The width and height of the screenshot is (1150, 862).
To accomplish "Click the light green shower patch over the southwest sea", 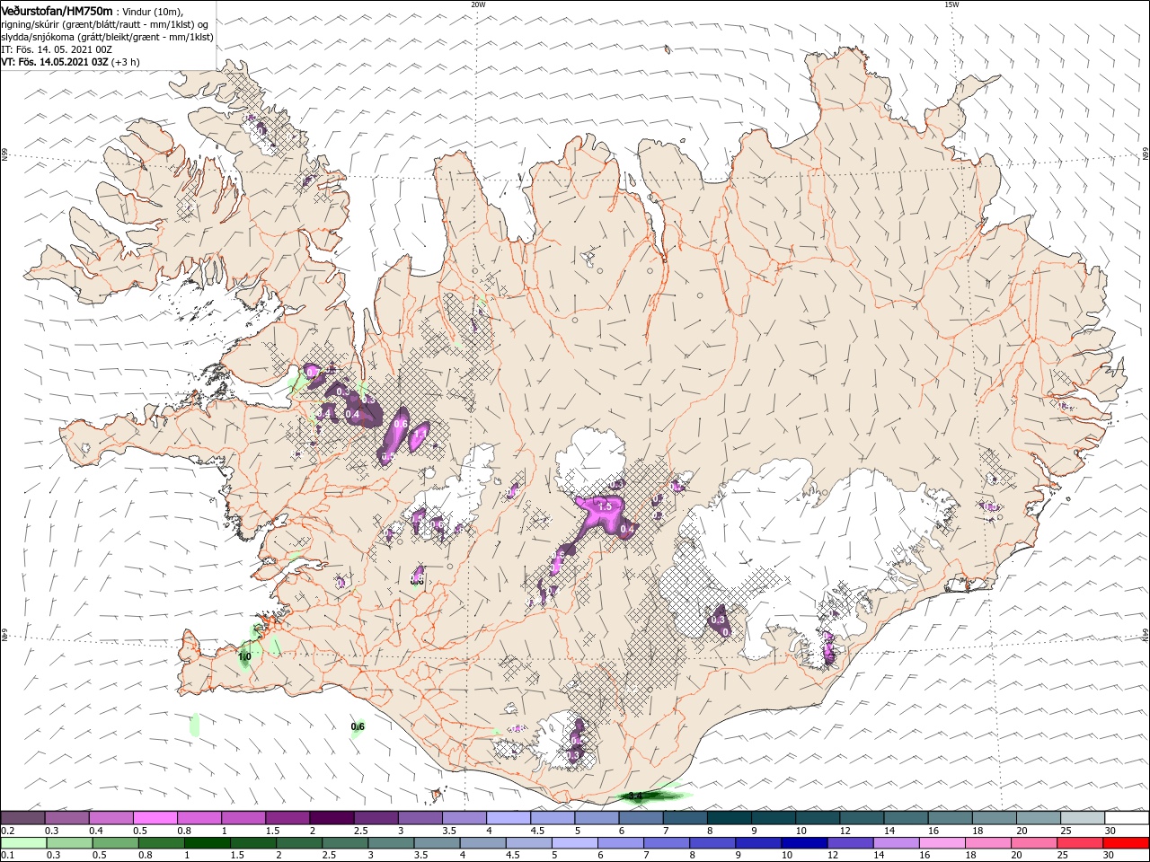I will tap(194, 725).
